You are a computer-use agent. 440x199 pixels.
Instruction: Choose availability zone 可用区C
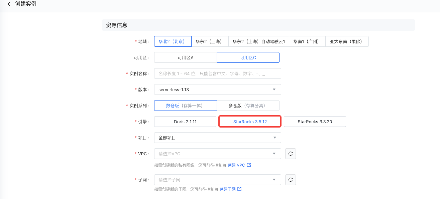click(x=248, y=57)
